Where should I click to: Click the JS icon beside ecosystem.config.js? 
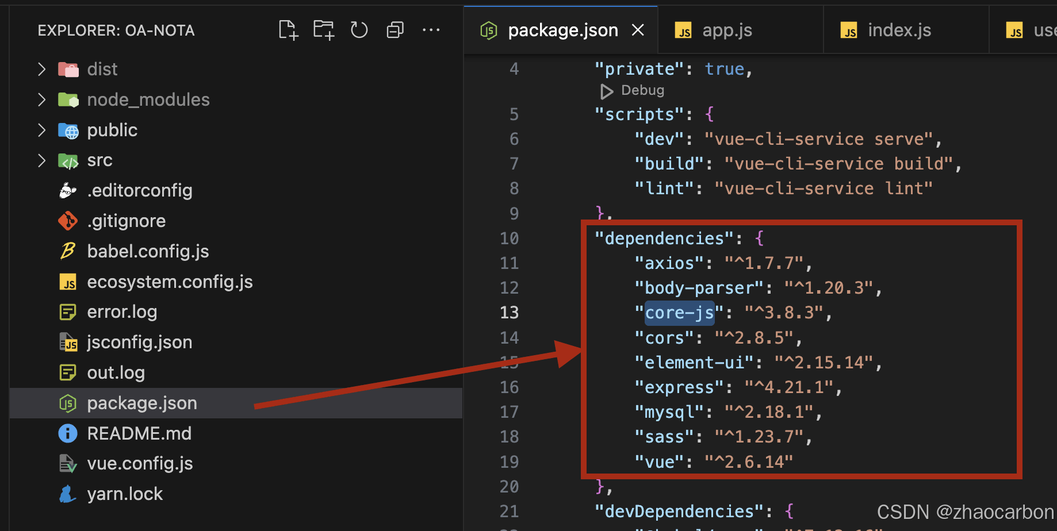[68, 282]
